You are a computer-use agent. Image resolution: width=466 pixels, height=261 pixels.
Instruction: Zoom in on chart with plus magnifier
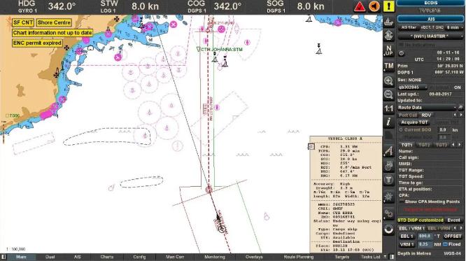(389, 81)
